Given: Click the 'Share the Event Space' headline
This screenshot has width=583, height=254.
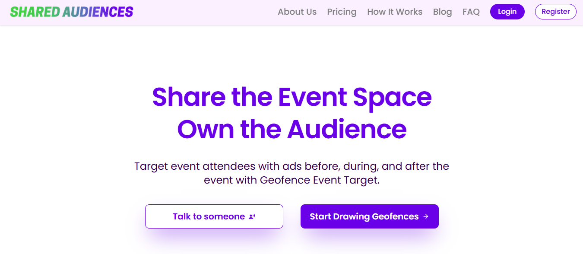Looking at the screenshot, I should (x=291, y=98).
